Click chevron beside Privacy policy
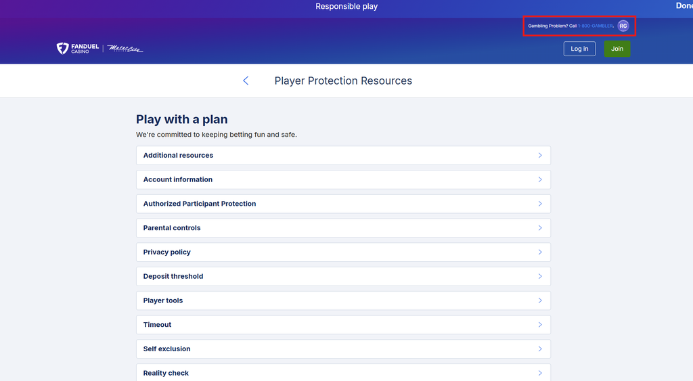The width and height of the screenshot is (693, 381). point(540,252)
